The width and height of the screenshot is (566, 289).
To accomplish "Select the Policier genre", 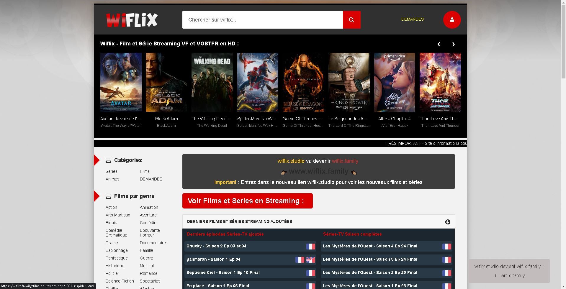I will coord(112,273).
